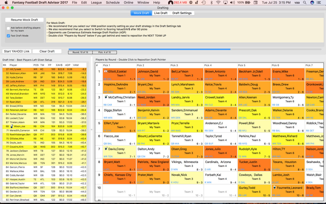The width and height of the screenshot is (326, 204).
Task: Click the rookie icon next to McCaffrey, Christian
Action: (106, 97)
